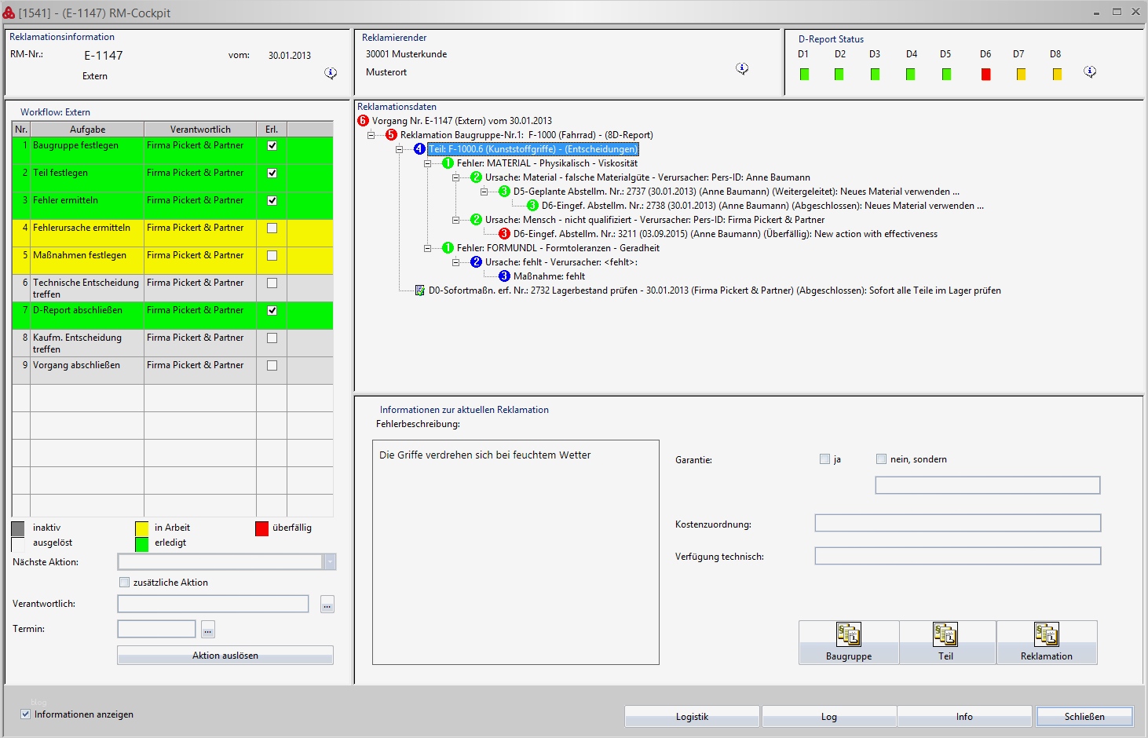
Task: Open the Logistik button
Action: [x=692, y=717]
